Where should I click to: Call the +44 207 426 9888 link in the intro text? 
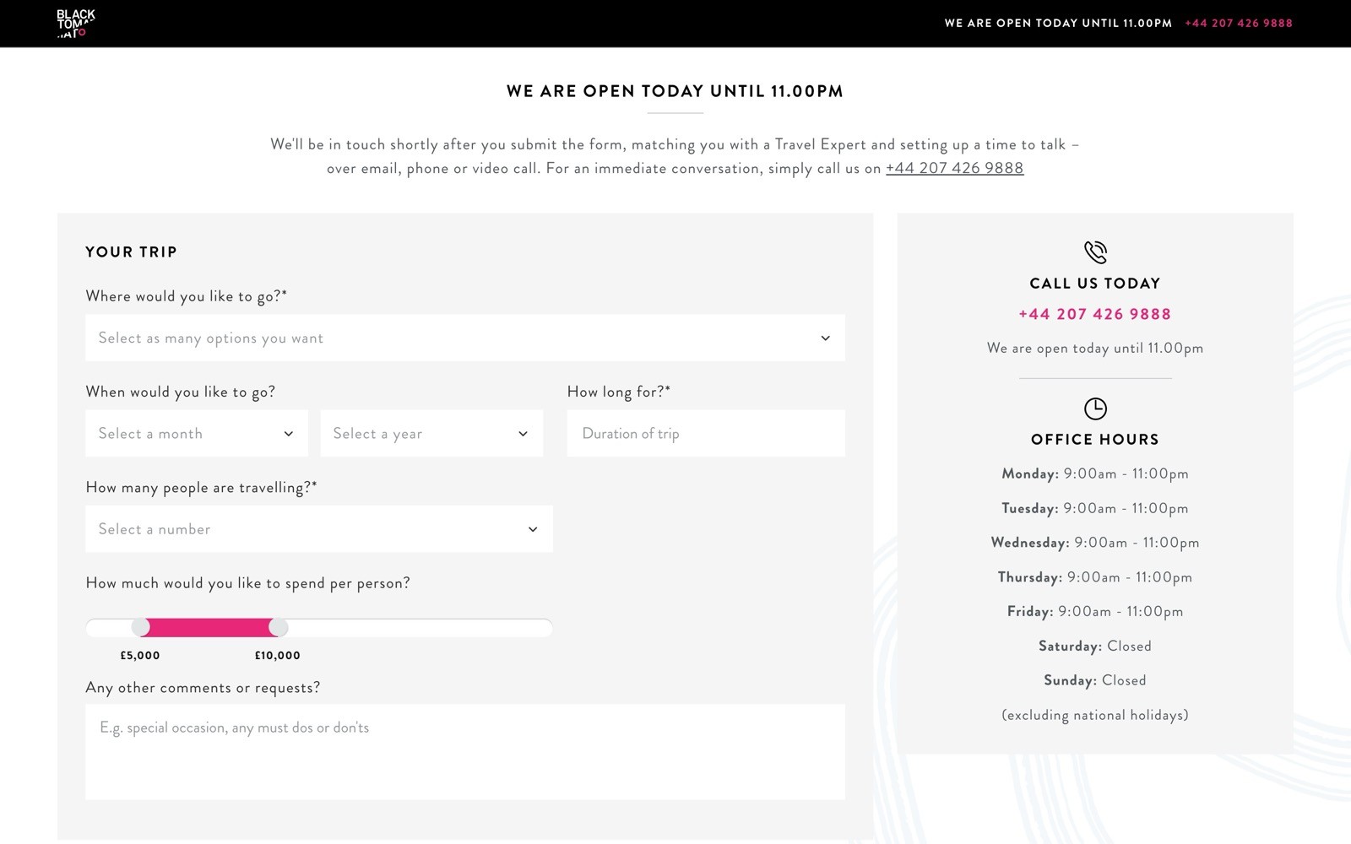(x=954, y=168)
